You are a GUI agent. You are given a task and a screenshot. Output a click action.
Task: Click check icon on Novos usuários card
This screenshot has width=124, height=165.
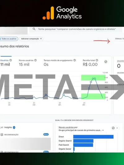pyautogui.click(x=113, y=128)
